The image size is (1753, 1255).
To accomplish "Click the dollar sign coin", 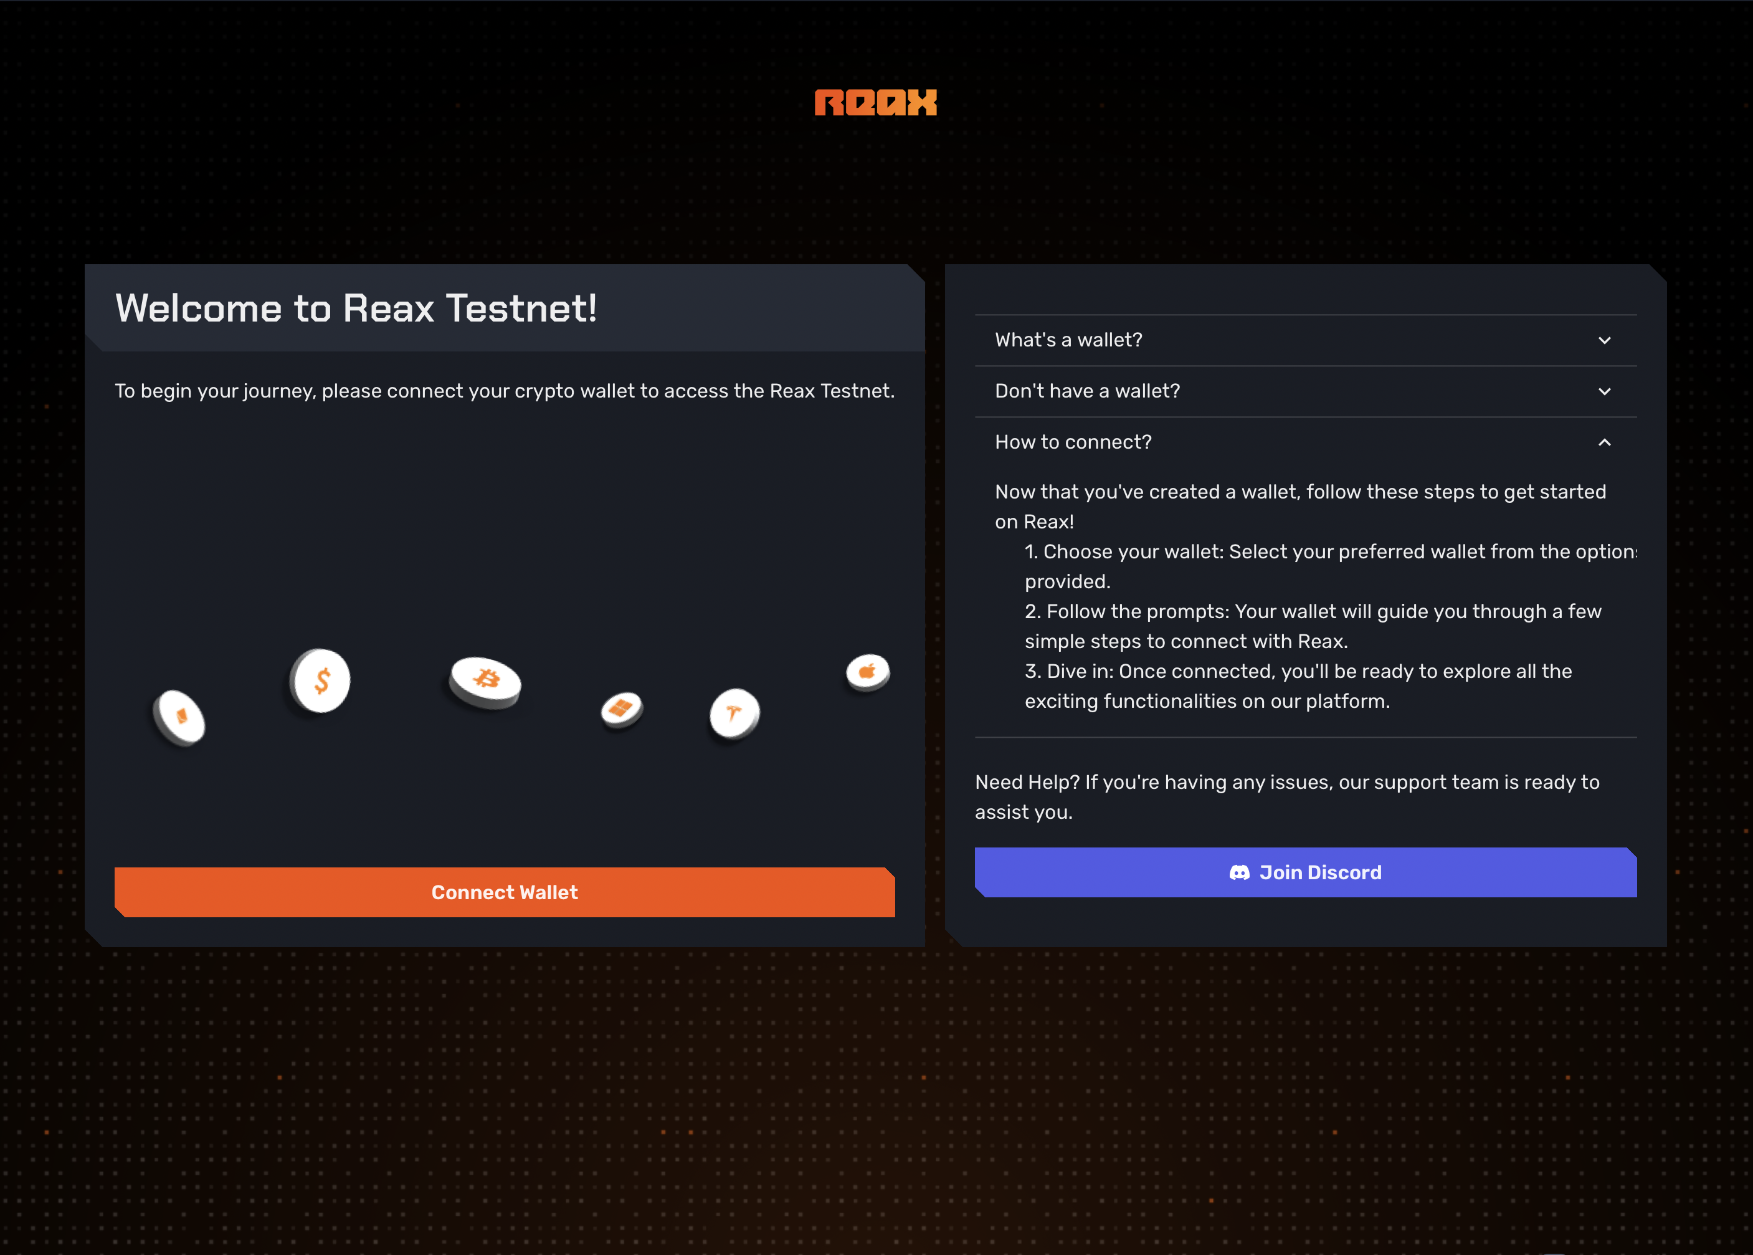I will click(x=321, y=681).
